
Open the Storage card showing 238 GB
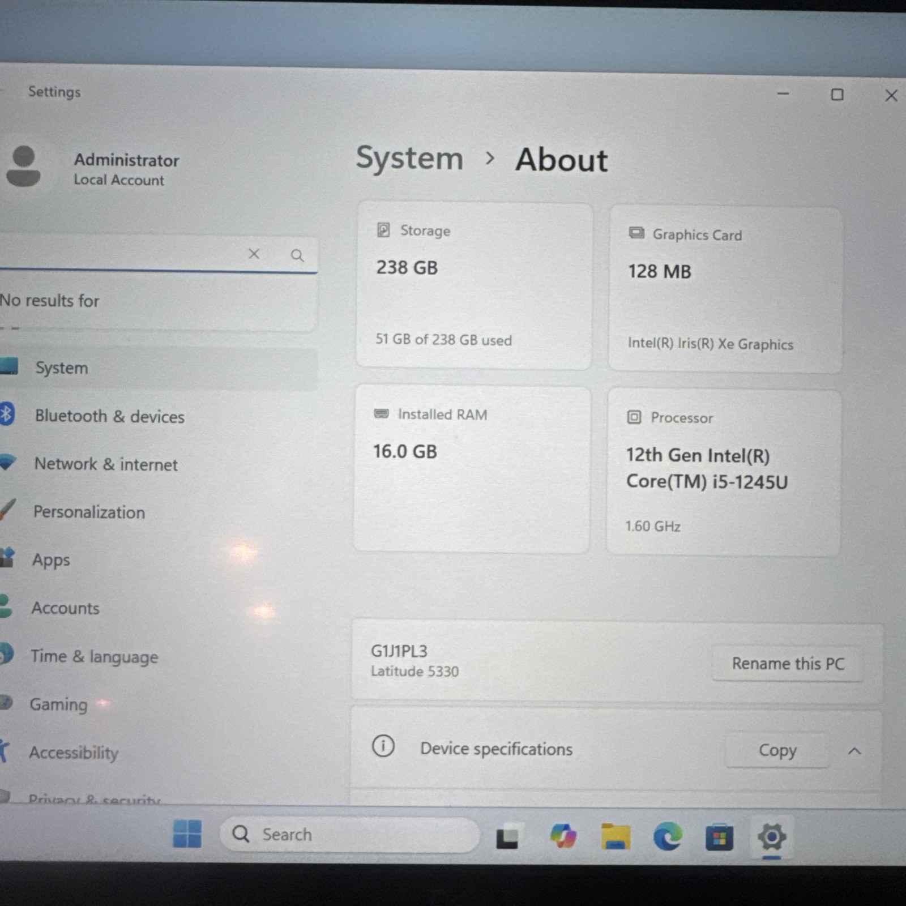(474, 286)
